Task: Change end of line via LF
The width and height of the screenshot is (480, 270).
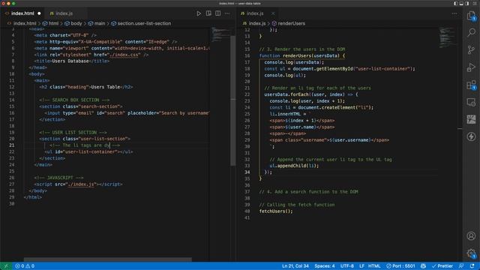Action: 361,266
